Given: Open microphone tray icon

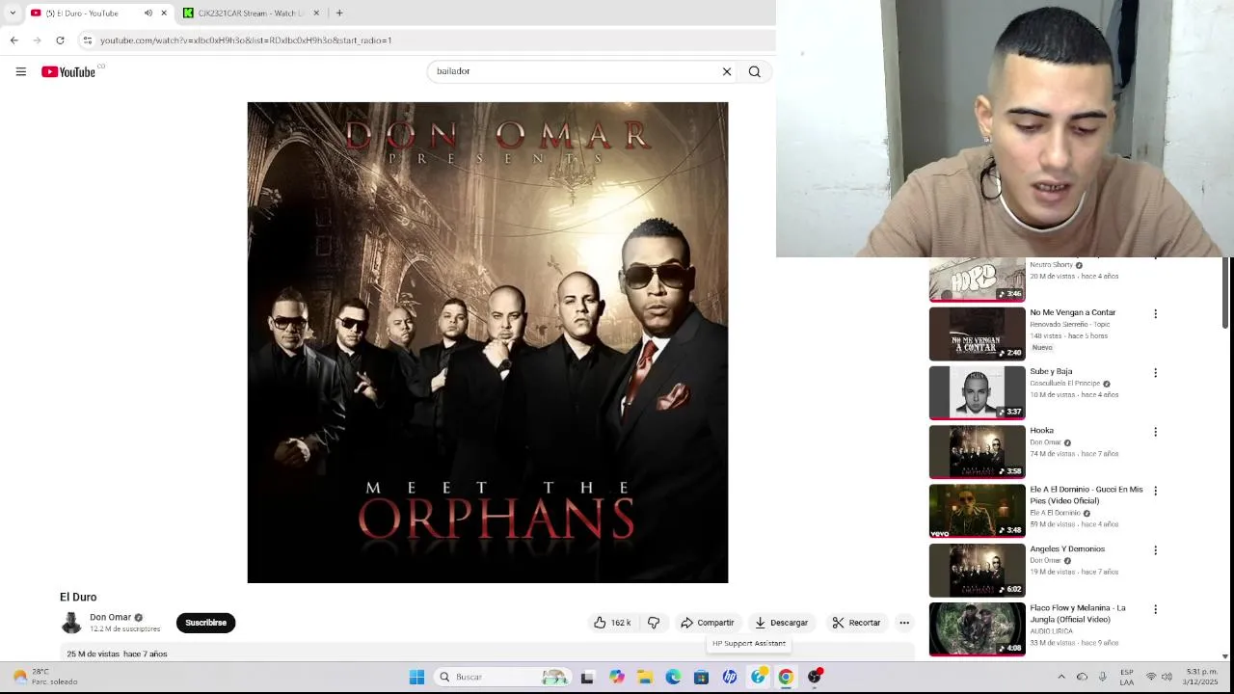Looking at the screenshot, I should click(x=1102, y=677).
